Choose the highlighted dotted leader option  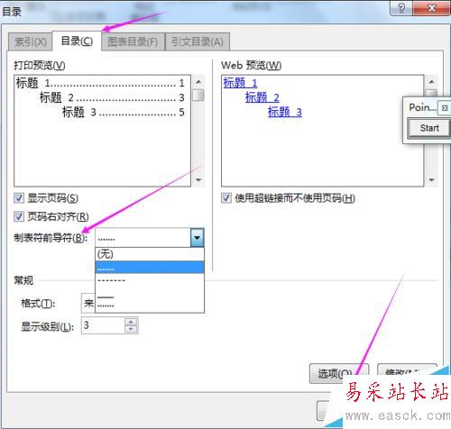(150, 267)
